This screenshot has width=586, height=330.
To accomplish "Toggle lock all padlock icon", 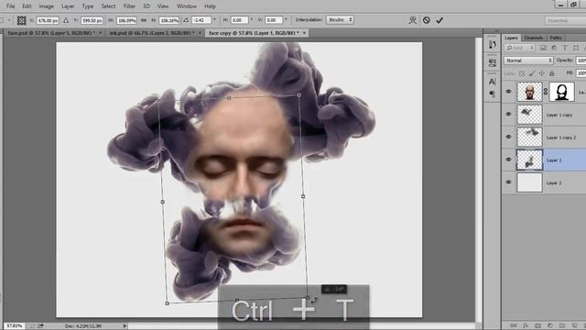I will click(551, 73).
